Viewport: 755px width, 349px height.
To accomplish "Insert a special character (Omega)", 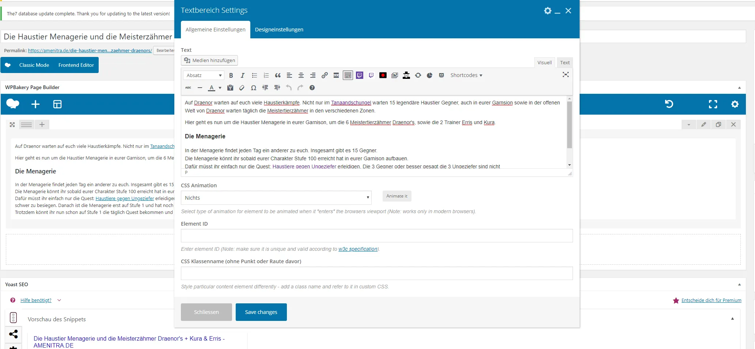I will [x=254, y=88].
